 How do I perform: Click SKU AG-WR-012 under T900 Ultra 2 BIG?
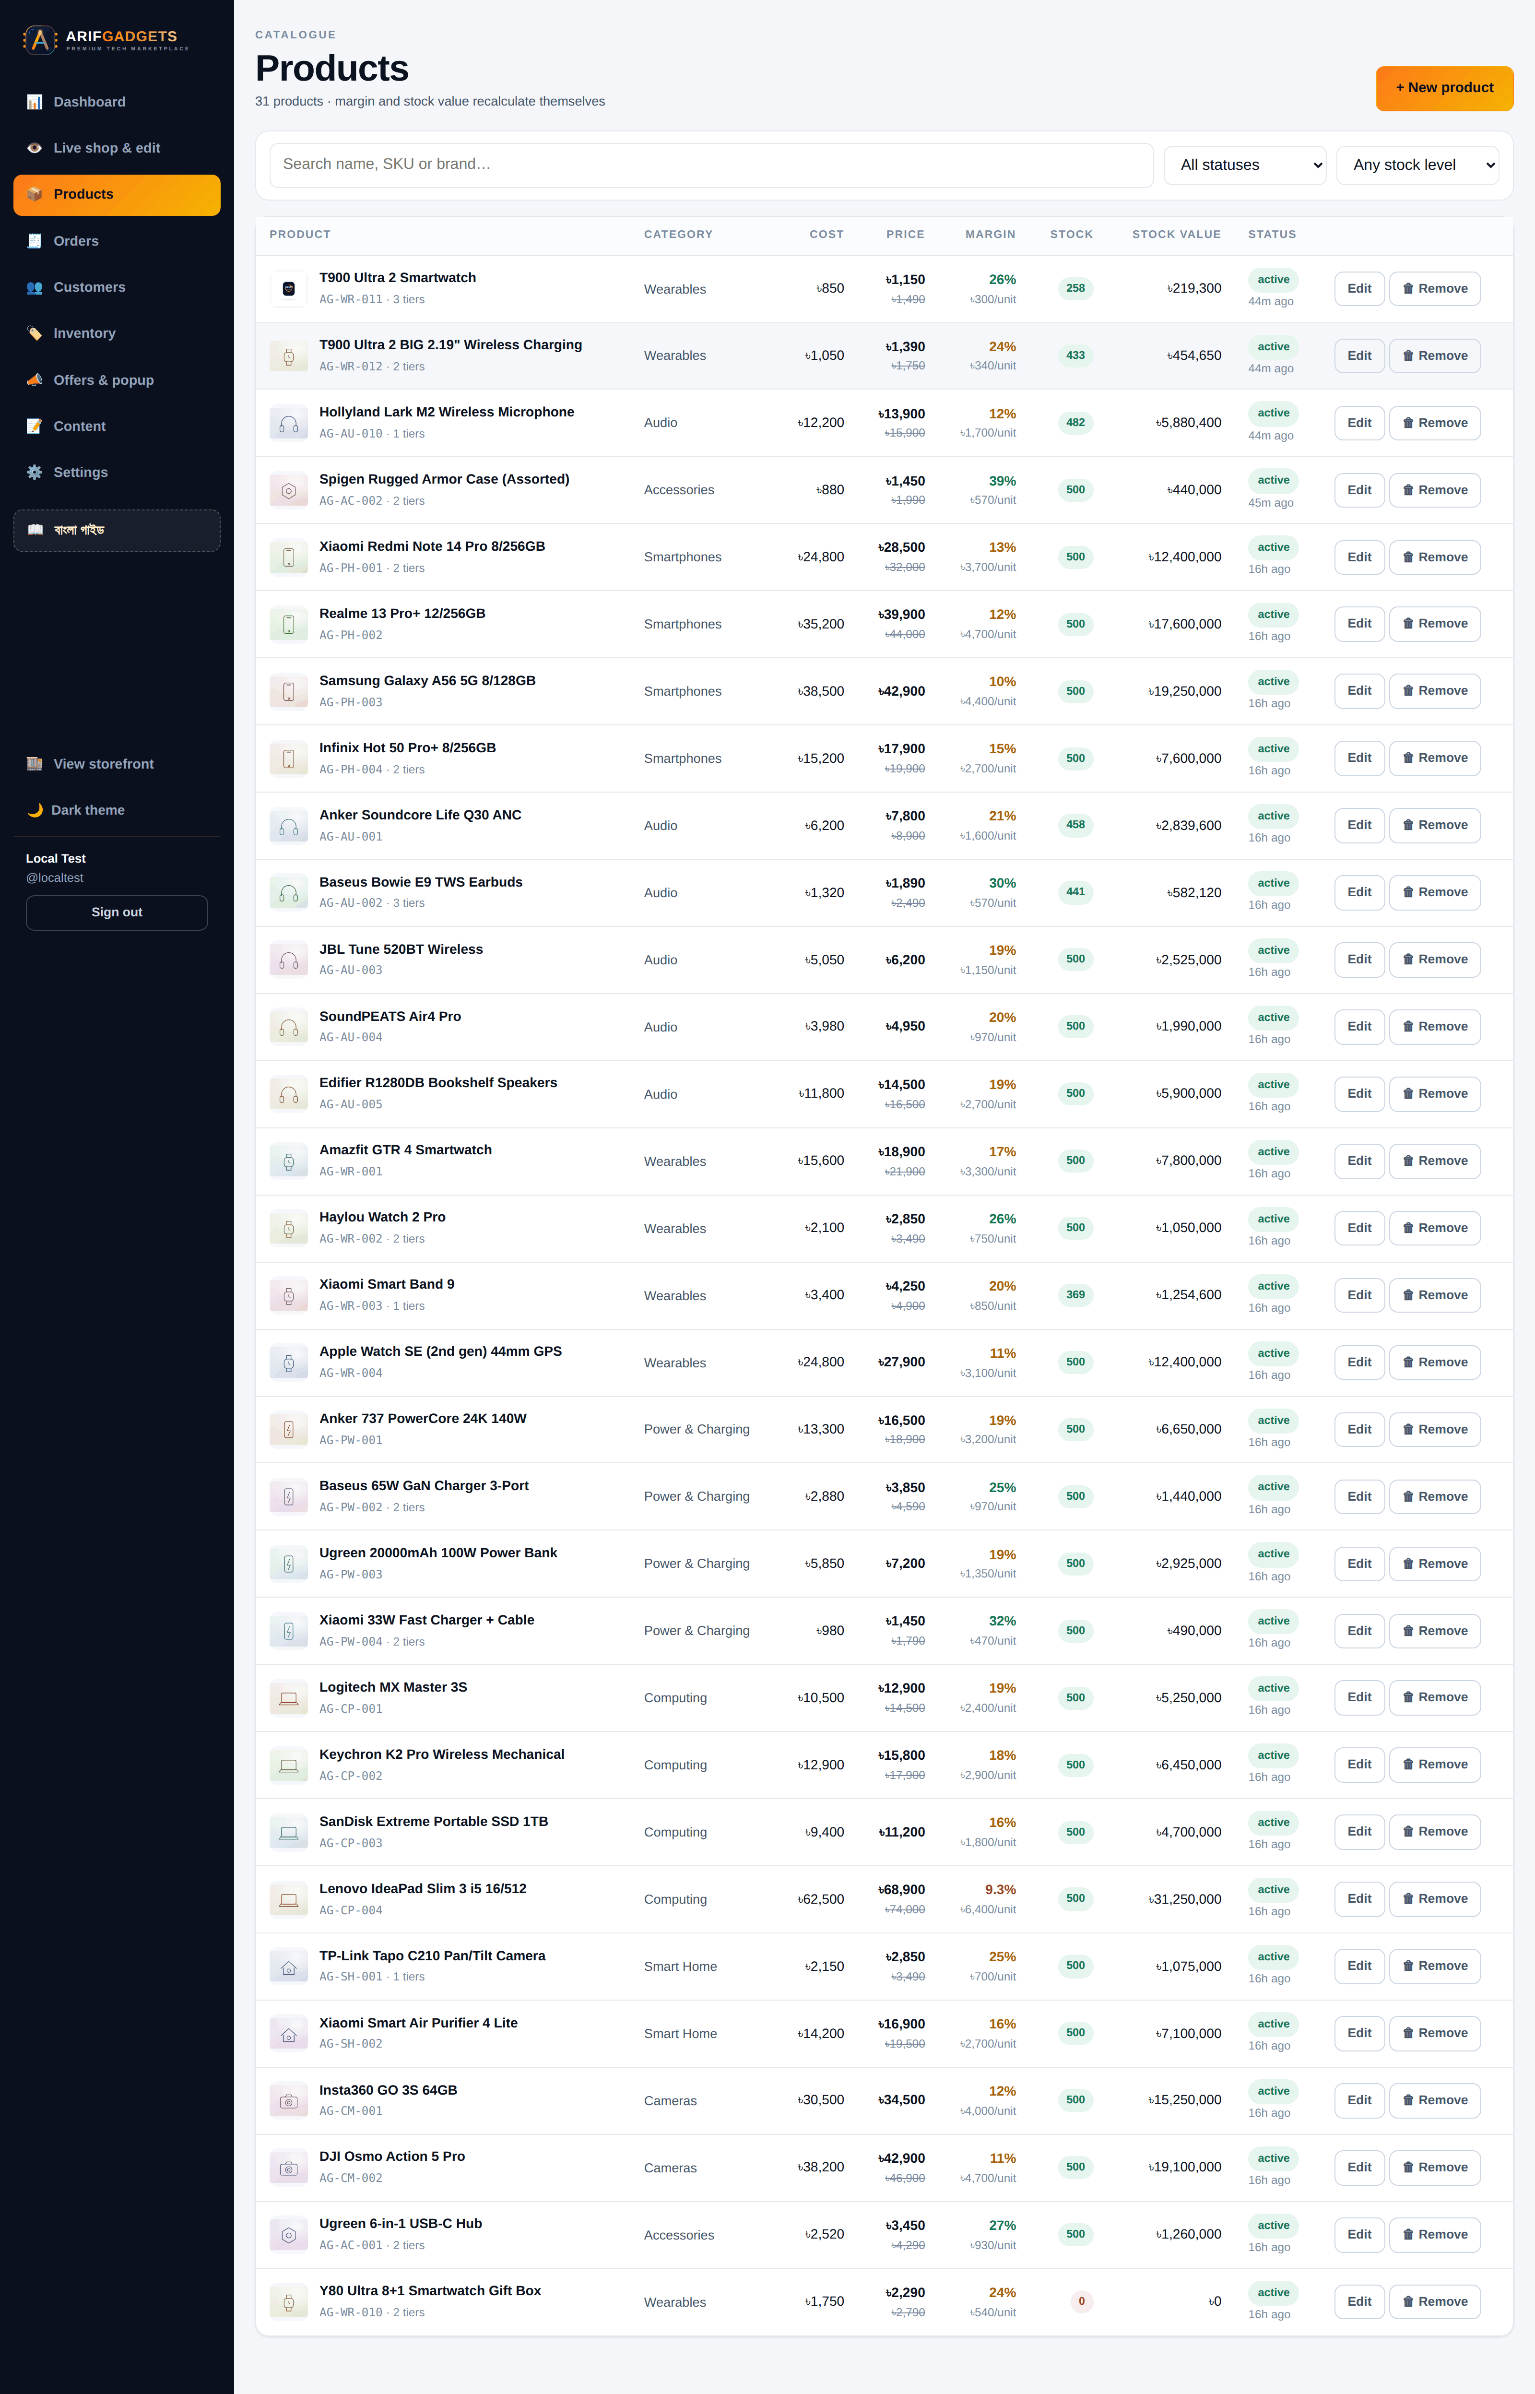pos(351,367)
